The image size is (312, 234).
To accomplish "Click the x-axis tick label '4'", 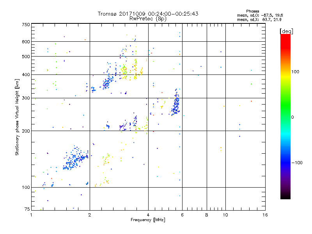I will click(x=148, y=215).
